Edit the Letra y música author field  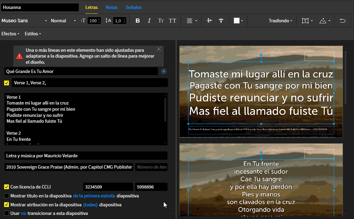pos(86,156)
